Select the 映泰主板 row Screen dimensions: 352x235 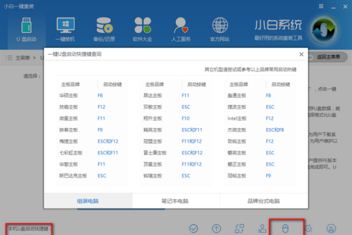[x=92, y=130]
